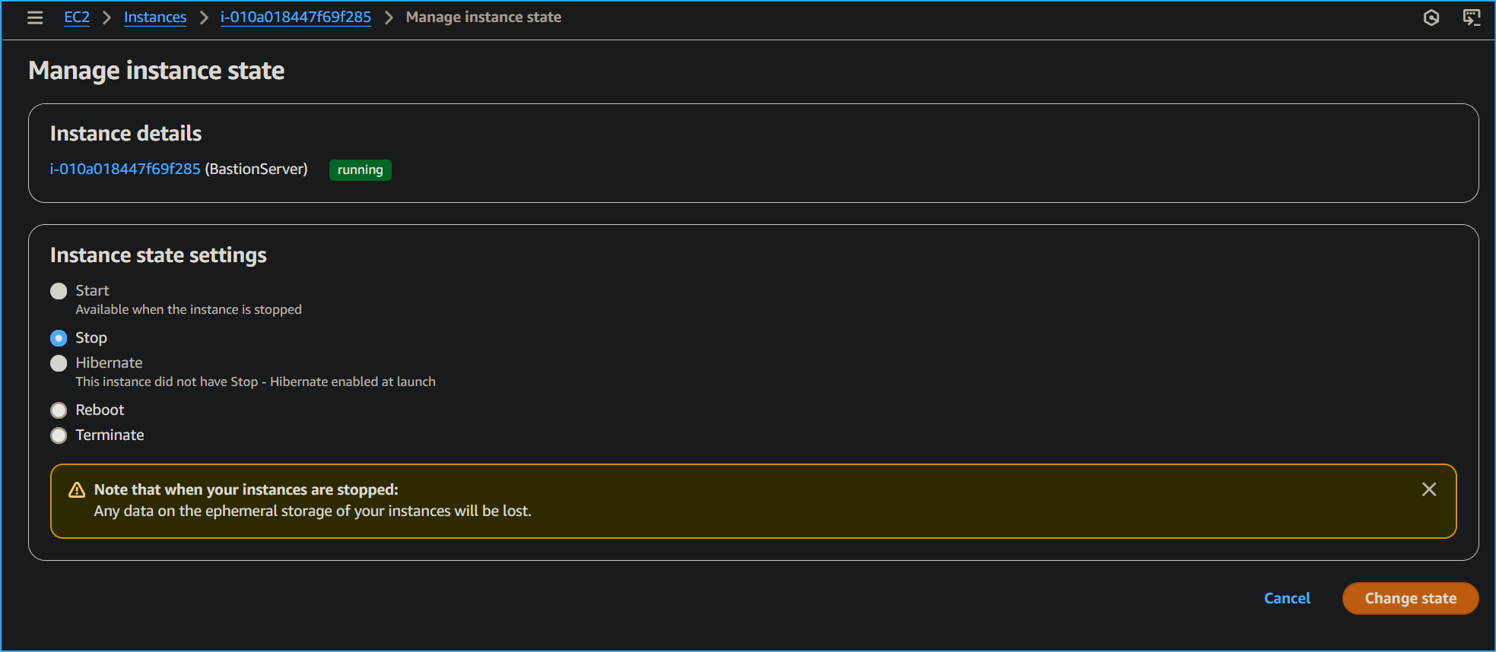Select the Hibernate radio button
The height and width of the screenshot is (652, 1496).
(59, 363)
